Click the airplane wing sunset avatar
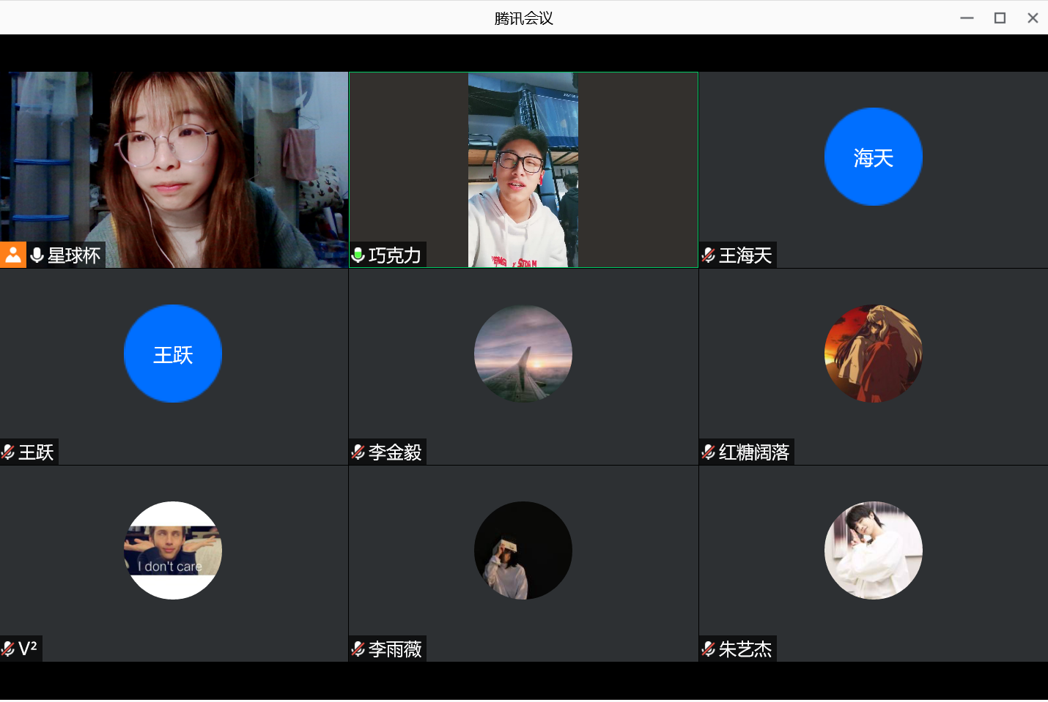 point(523,354)
